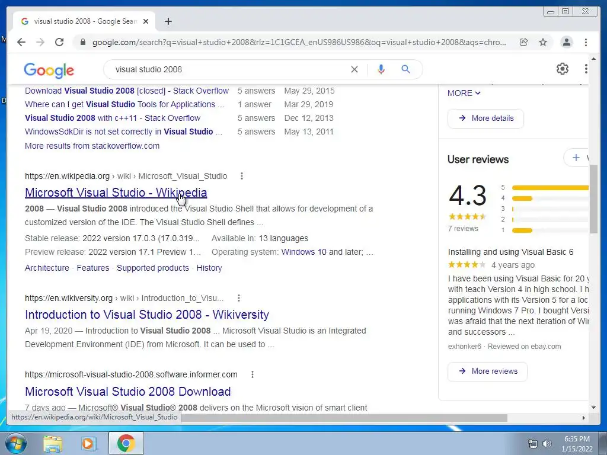Close the visual studio 2008 tab

[x=146, y=21]
